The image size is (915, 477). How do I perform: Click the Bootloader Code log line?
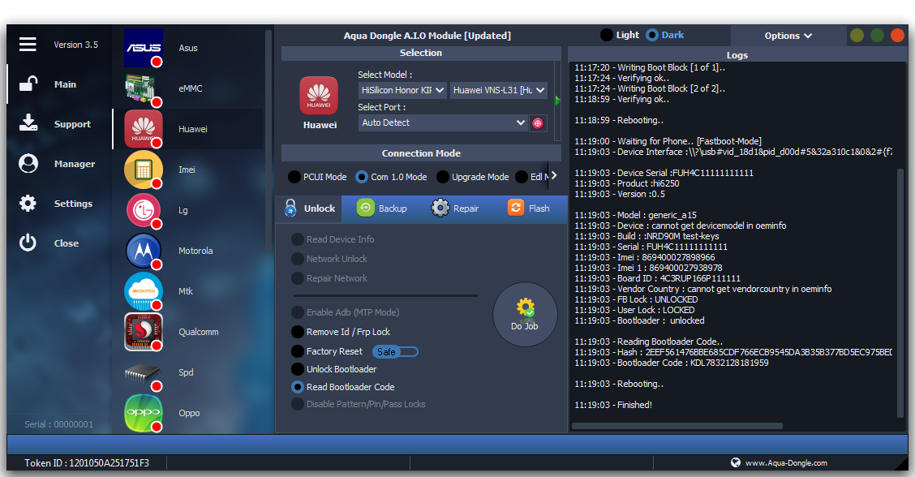pyautogui.click(x=671, y=363)
